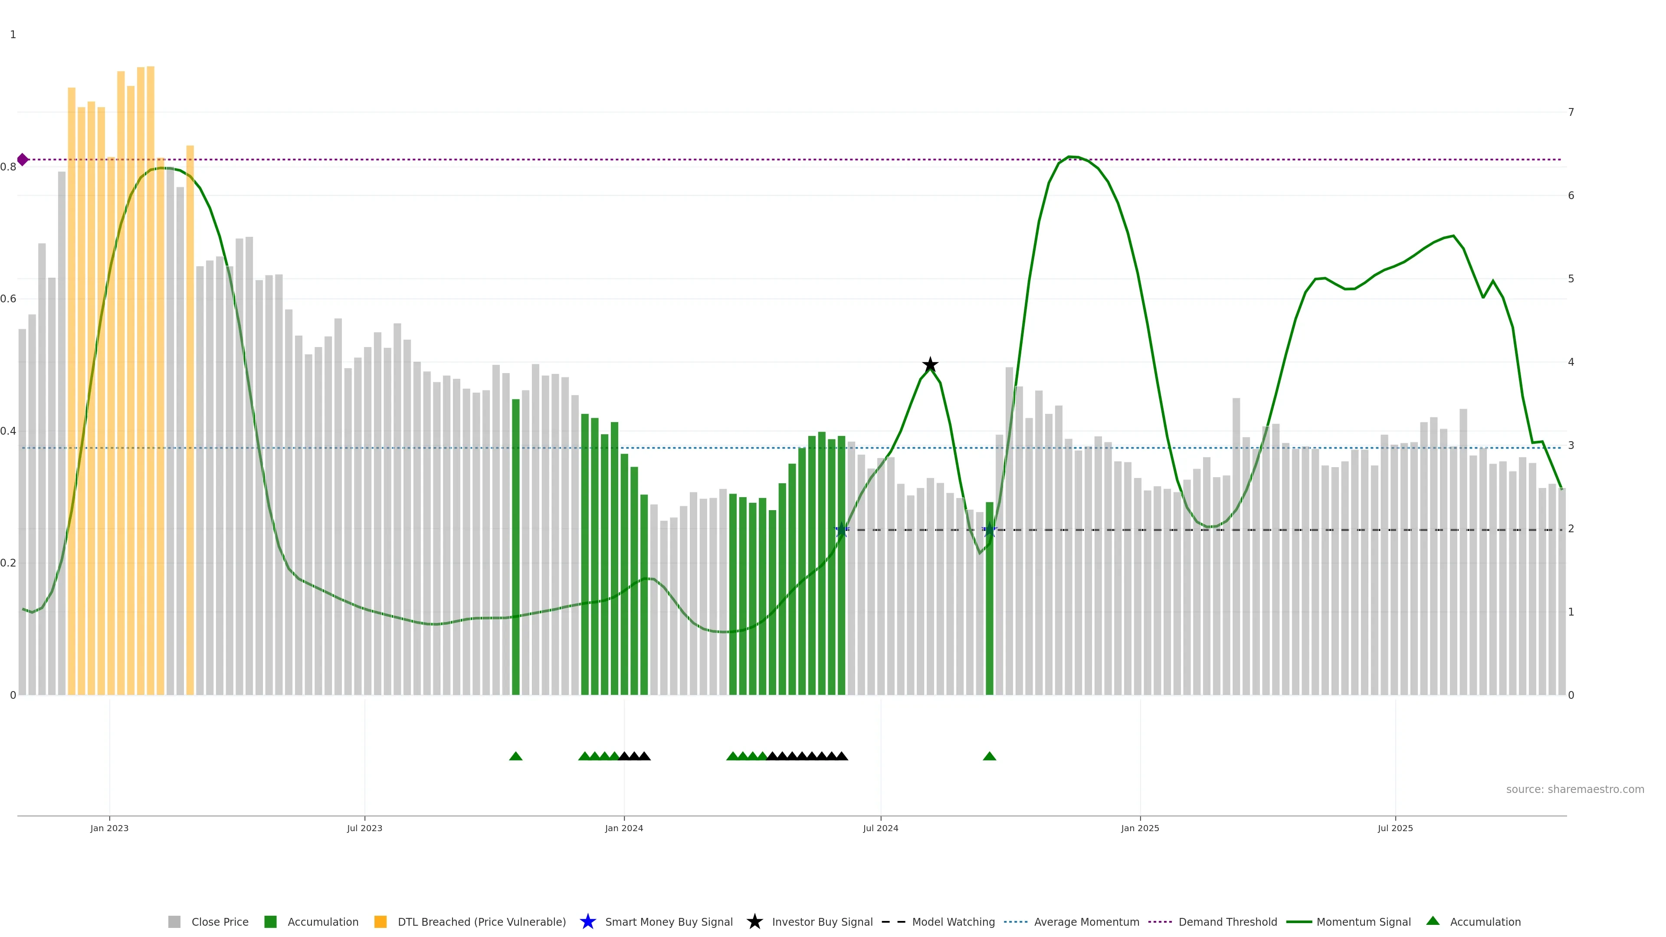Click the purple Demand Threshold diamond marker
This screenshot has width=1666, height=937.
(23, 159)
